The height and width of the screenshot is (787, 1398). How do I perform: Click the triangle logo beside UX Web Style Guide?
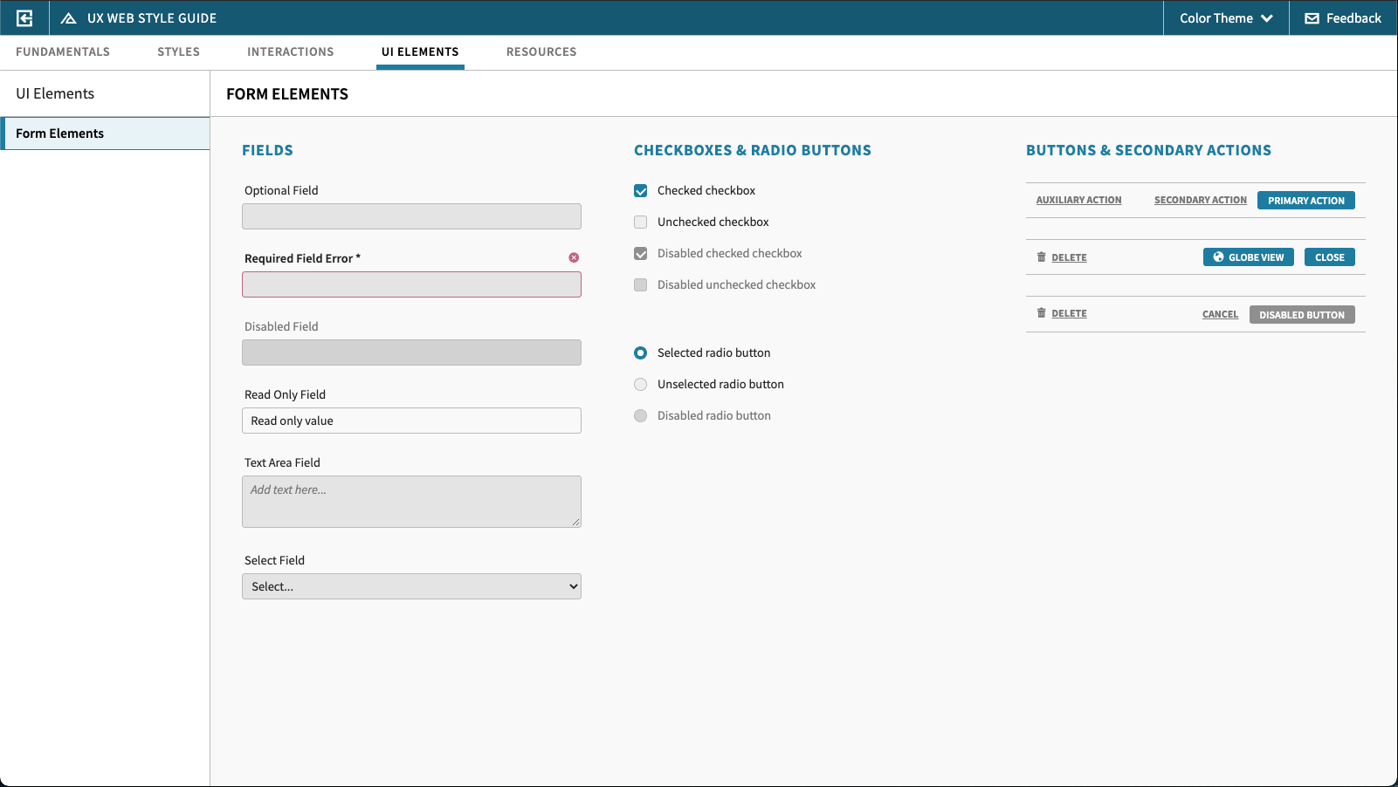point(68,18)
